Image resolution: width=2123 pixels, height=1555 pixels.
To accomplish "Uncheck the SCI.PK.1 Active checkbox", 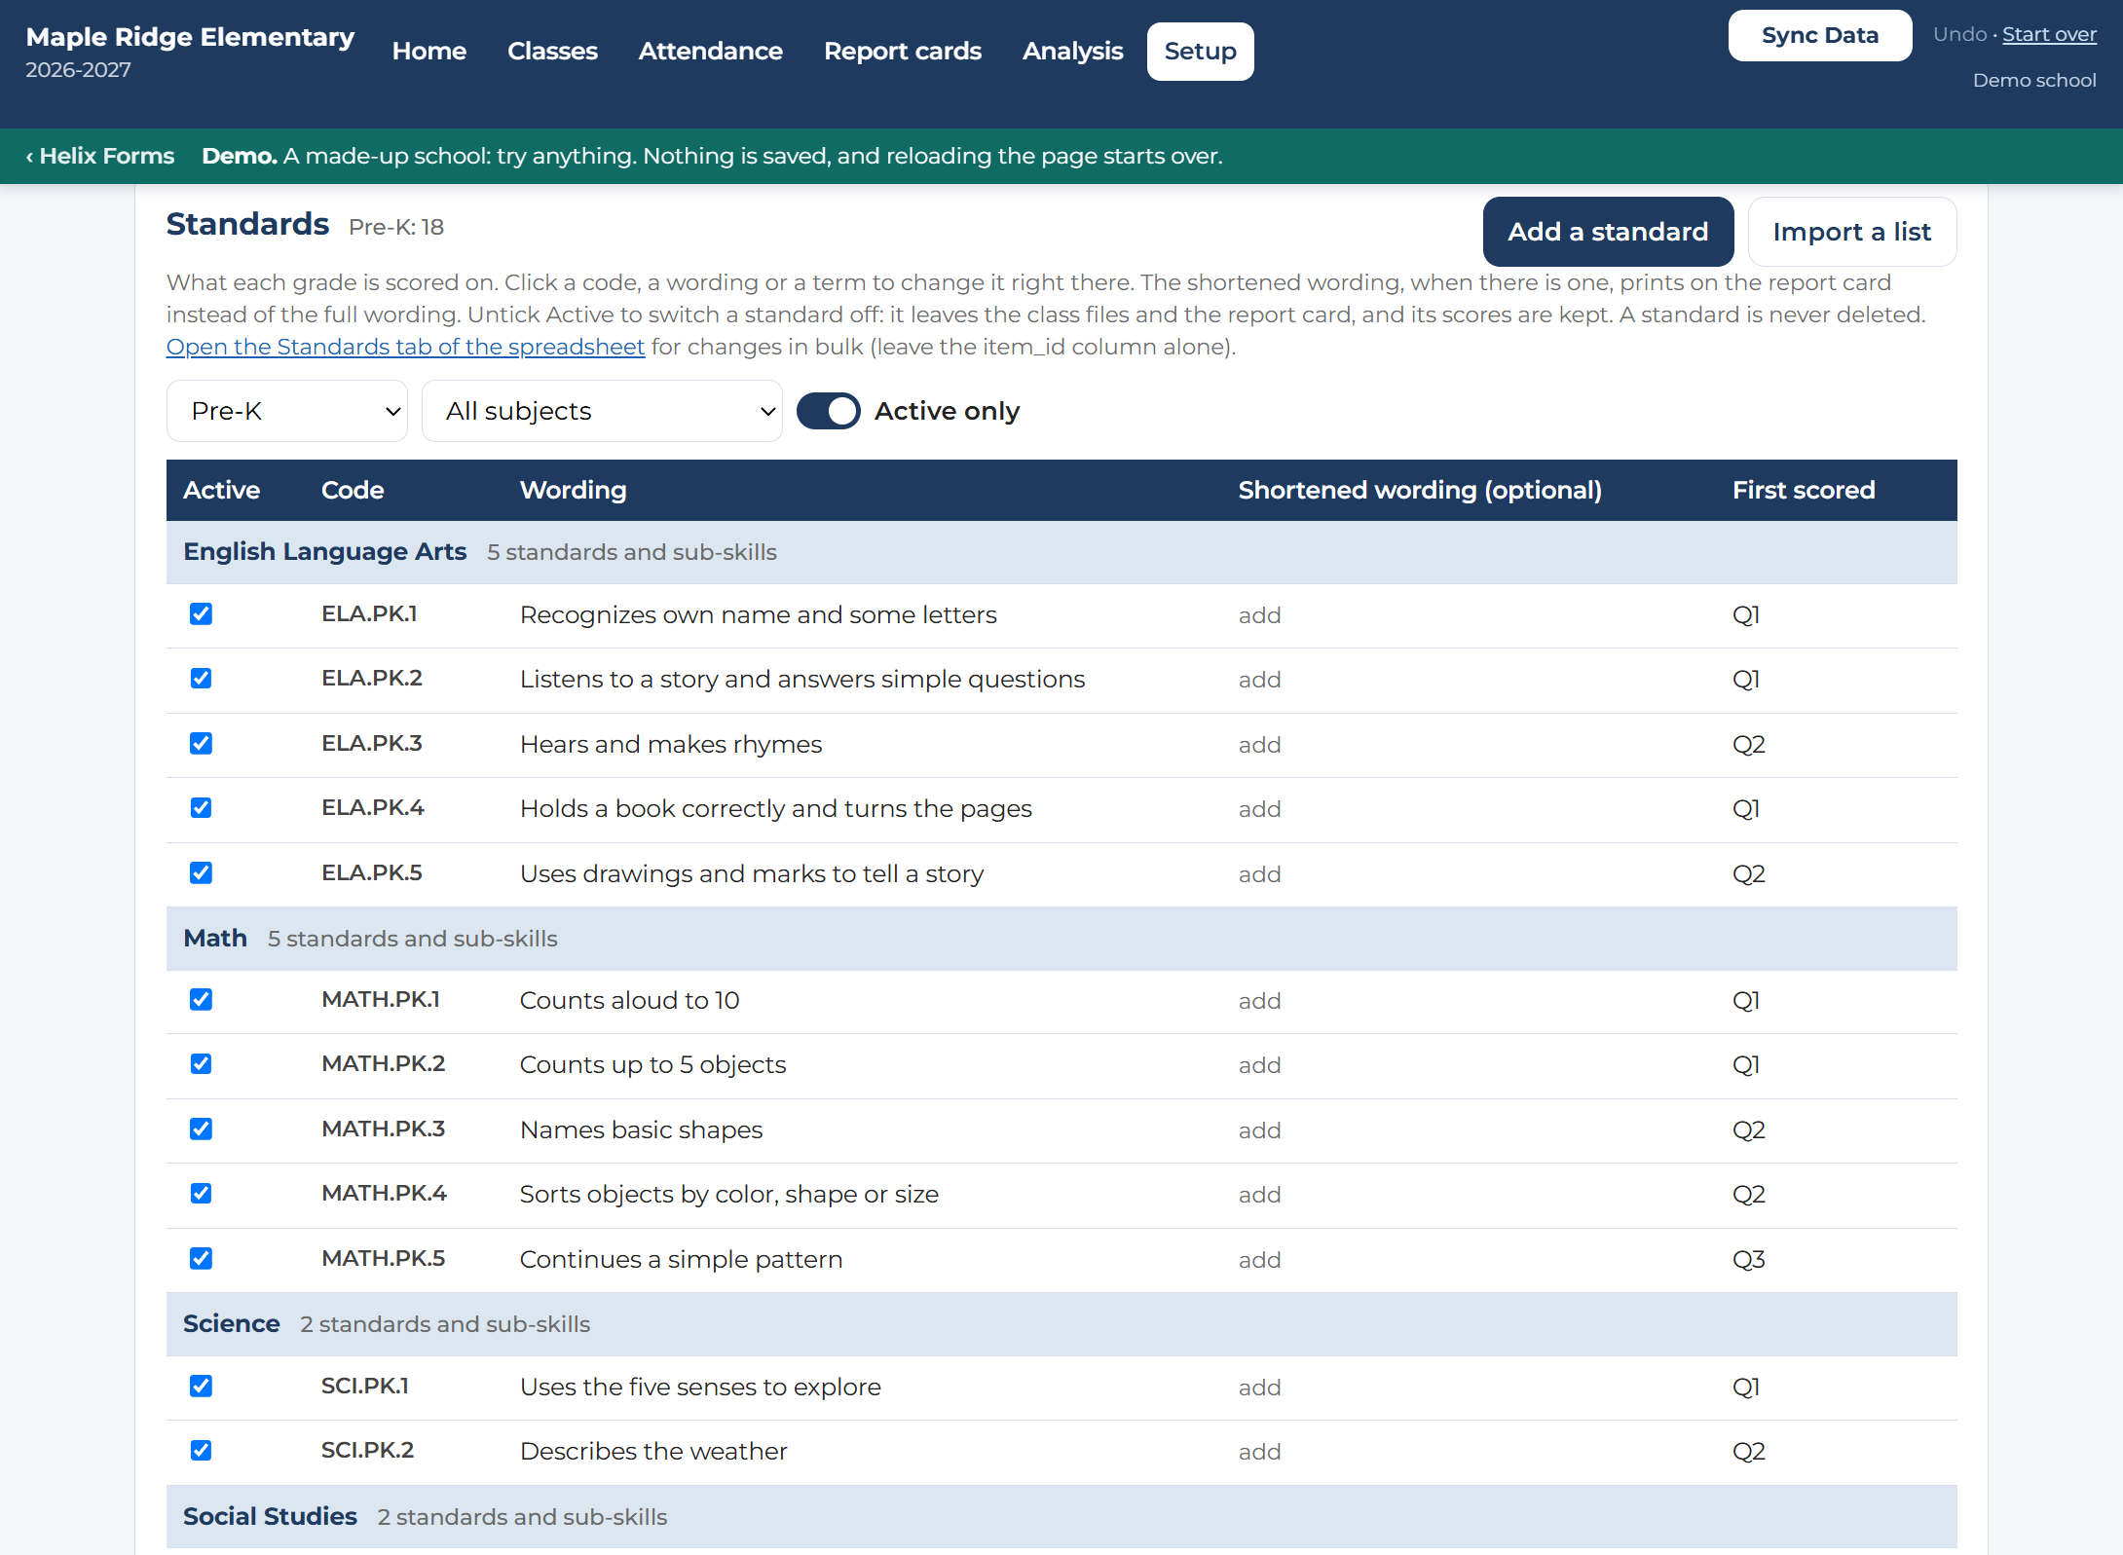I will (x=201, y=1387).
